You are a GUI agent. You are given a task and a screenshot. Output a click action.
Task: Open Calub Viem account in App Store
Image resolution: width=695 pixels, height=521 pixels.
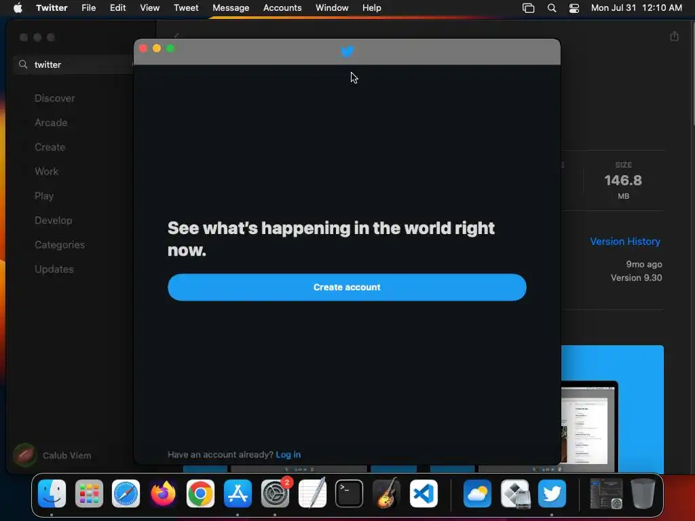[52, 455]
